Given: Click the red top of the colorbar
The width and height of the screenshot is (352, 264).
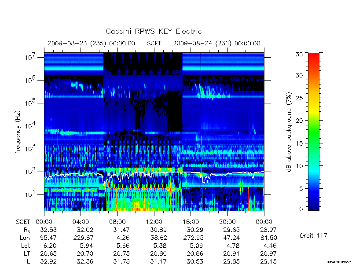Looking at the screenshot, I should 314,56.
